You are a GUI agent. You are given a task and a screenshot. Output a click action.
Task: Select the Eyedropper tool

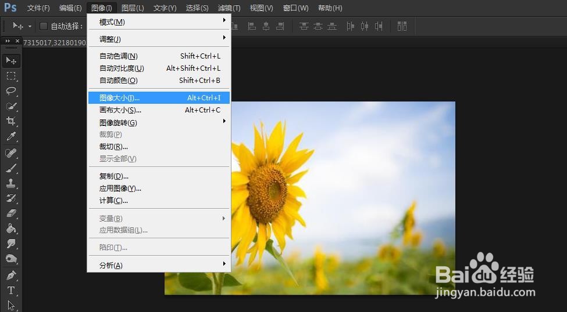[x=11, y=137]
